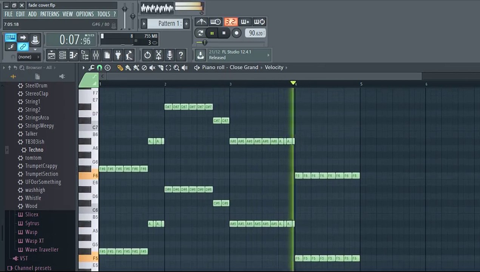Toggle blend recording overdub button

[245, 22]
